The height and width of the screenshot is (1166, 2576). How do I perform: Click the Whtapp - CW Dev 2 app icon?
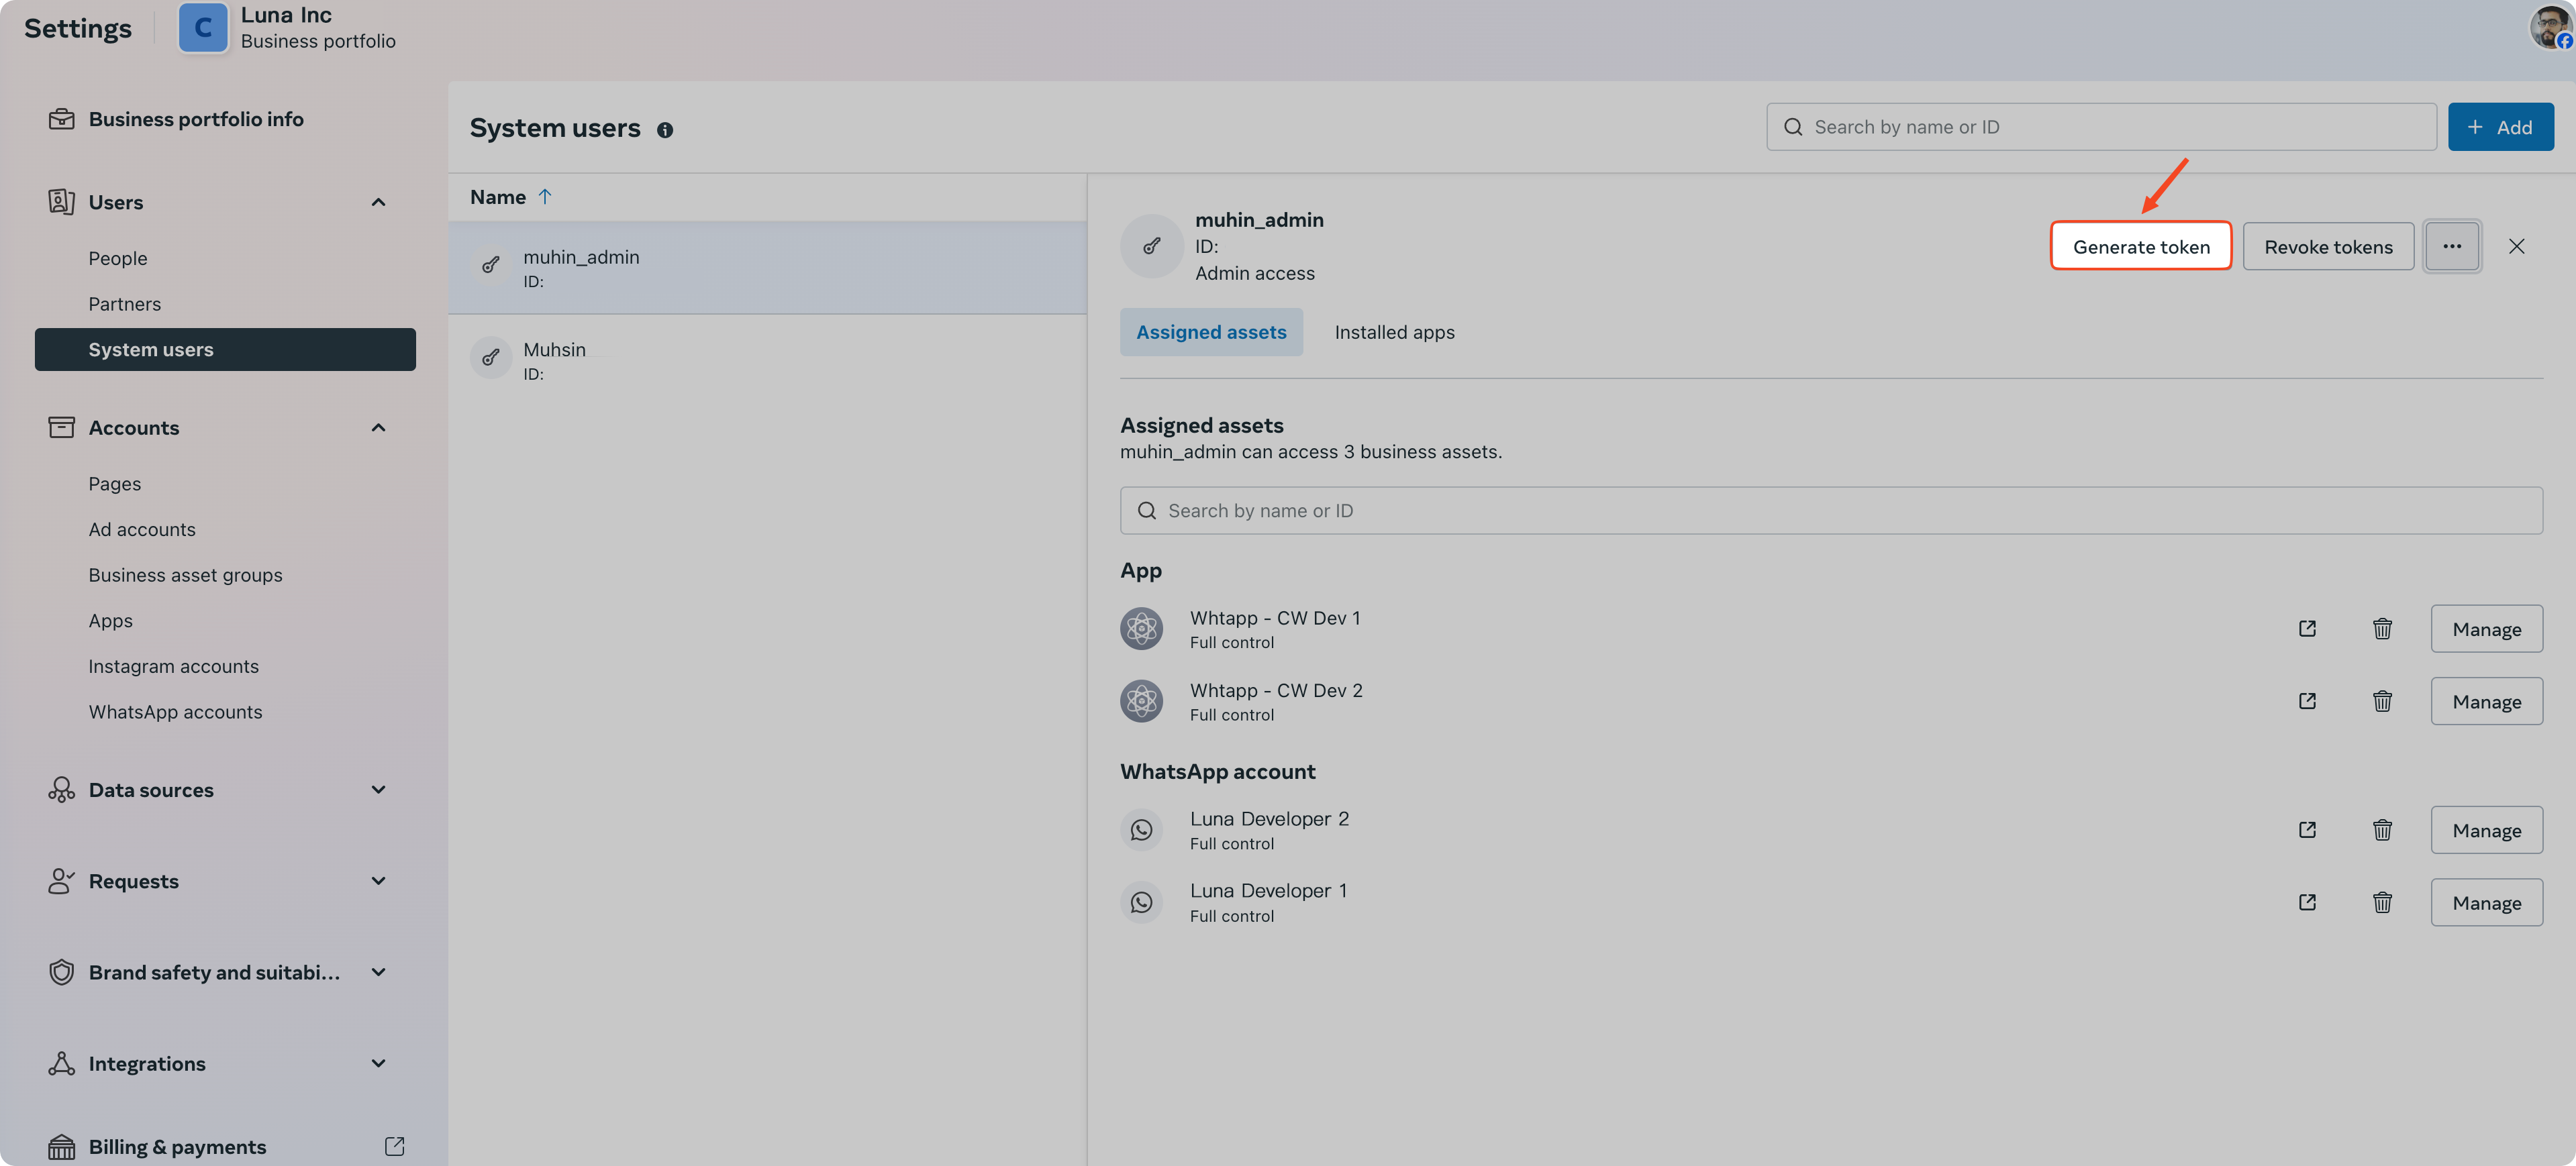(1141, 701)
